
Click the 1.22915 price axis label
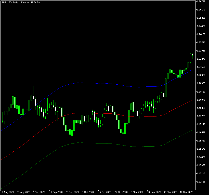[201, 51]
